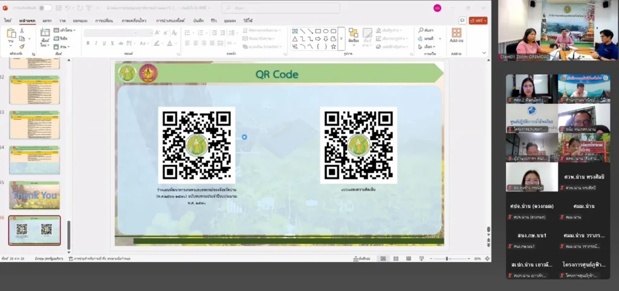The width and height of the screenshot is (619, 291).
Task: Open the Comments pane icon
Action: pos(462,20)
